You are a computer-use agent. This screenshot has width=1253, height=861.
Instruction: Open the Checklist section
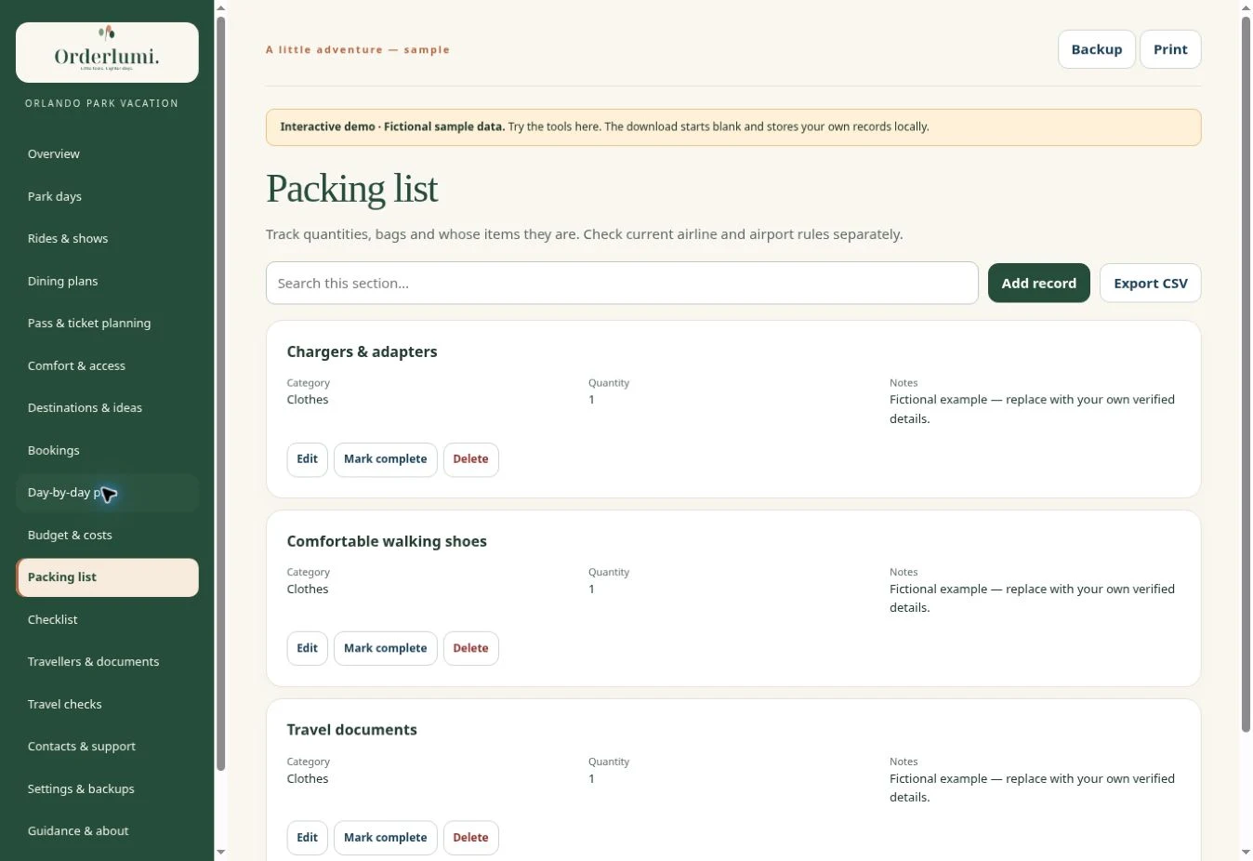coord(107,619)
